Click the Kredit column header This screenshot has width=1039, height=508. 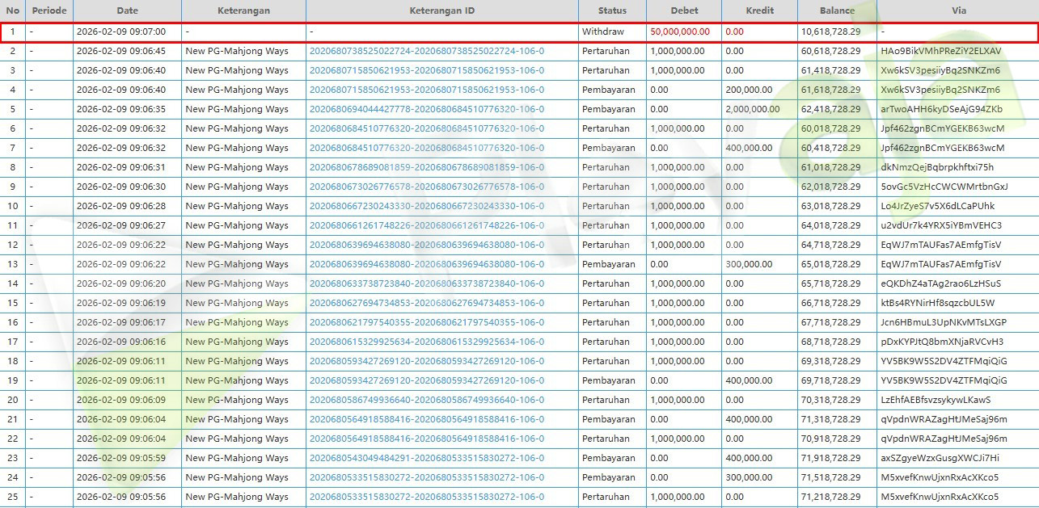click(x=759, y=10)
